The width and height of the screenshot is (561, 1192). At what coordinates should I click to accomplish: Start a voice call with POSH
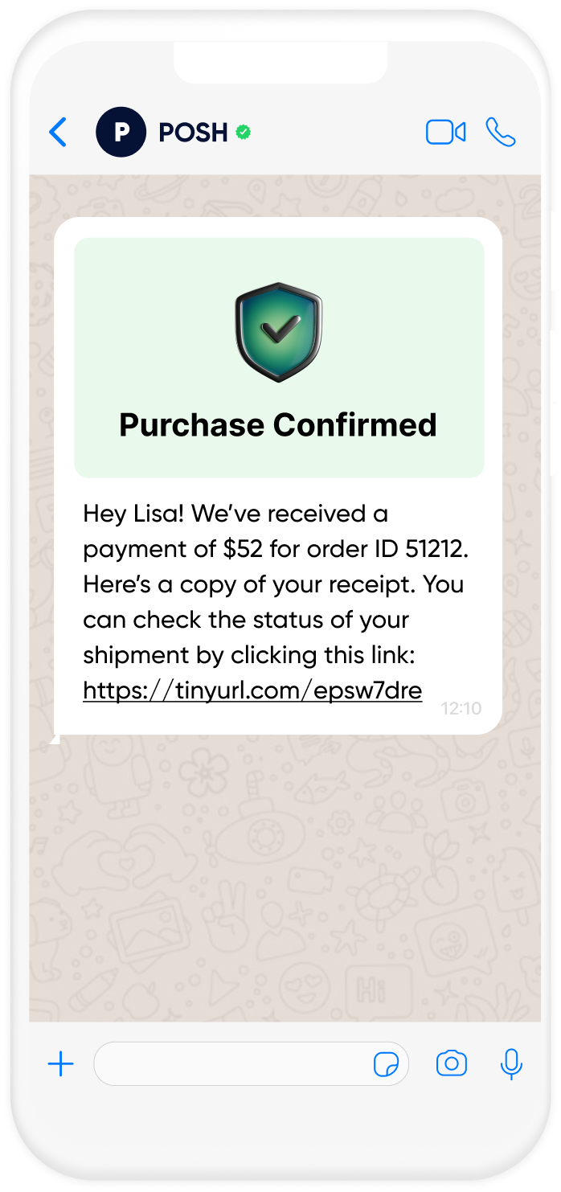[x=501, y=132]
